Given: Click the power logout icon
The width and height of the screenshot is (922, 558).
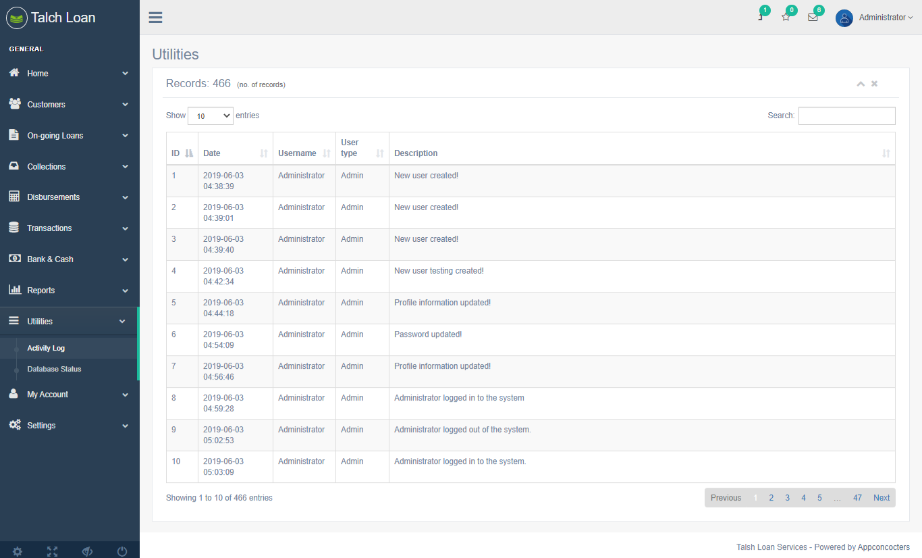Looking at the screenshot, I should point(122,551).
